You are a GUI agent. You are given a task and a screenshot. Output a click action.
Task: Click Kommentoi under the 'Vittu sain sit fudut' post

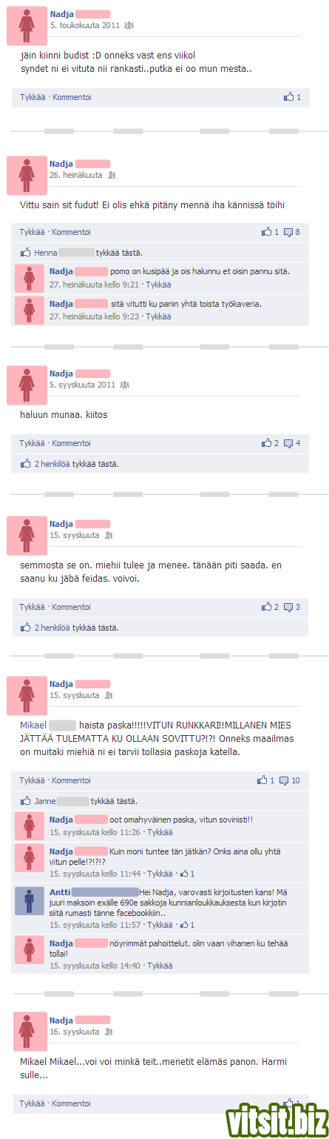tap(71, 232)
